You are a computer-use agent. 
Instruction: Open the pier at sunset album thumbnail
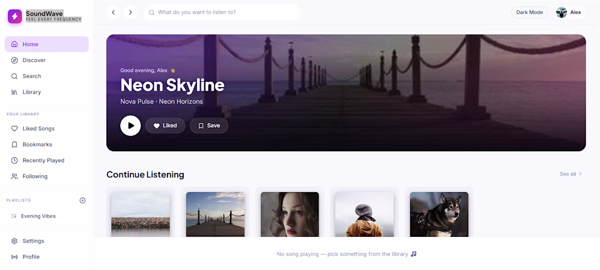point(215,214)
